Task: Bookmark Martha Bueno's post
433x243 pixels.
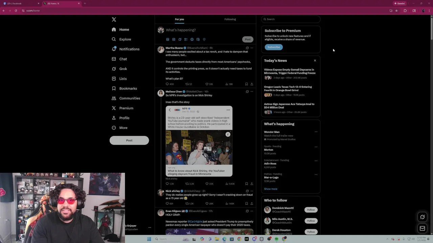Action: [247, 84]
